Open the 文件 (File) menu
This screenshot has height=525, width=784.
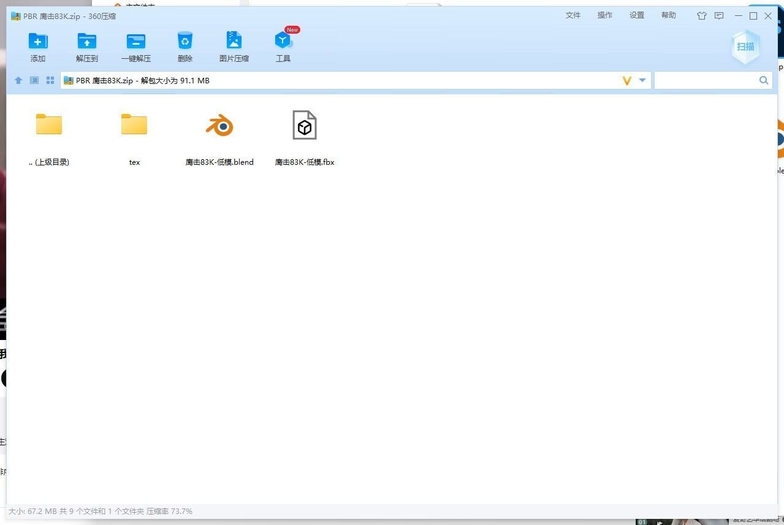click(x=573, y=15)
